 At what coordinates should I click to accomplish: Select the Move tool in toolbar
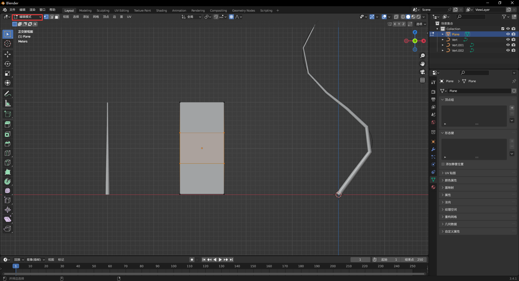coord(8,54)
